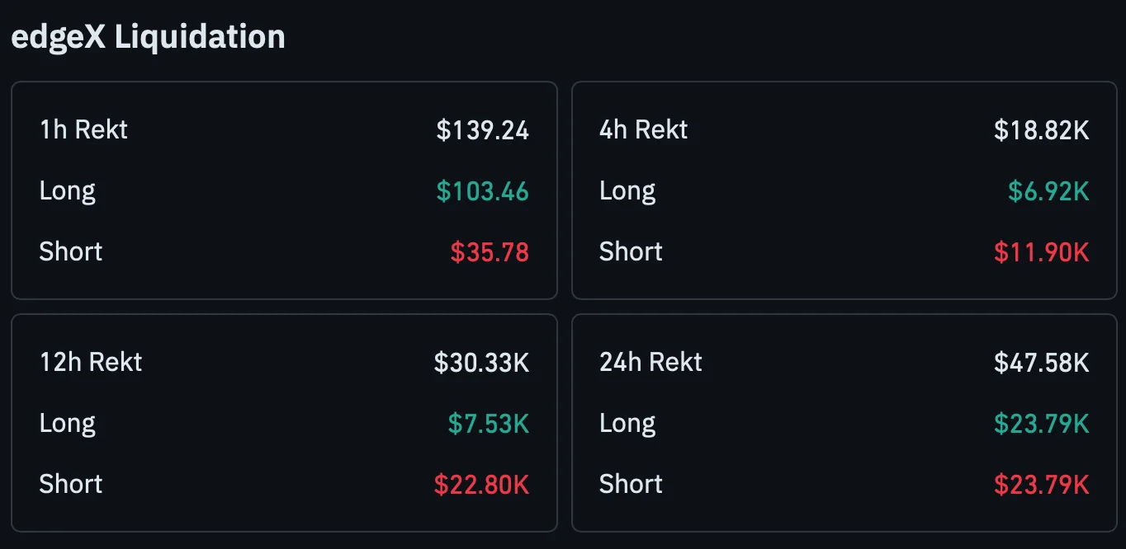Click the 24h Rekt total $47.58K
The height and width of the screenshot is (549, 1126).
point(1042,362)
